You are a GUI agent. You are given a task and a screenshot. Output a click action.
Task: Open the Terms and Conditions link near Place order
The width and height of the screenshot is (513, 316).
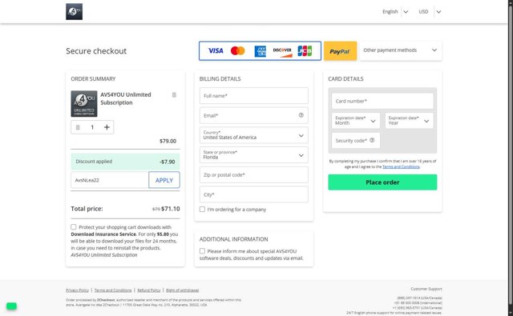point(401,167)
